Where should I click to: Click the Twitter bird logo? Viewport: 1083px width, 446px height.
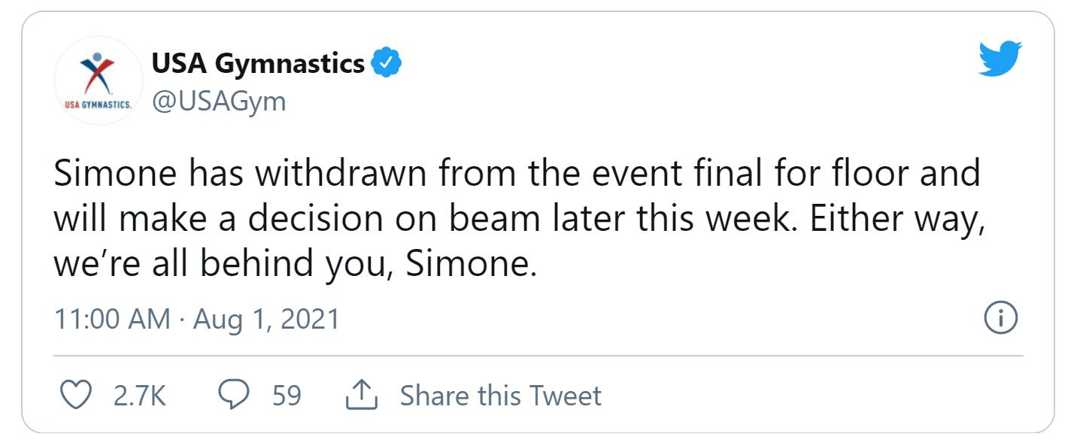pyautogui.click(x=1000, y=59)
